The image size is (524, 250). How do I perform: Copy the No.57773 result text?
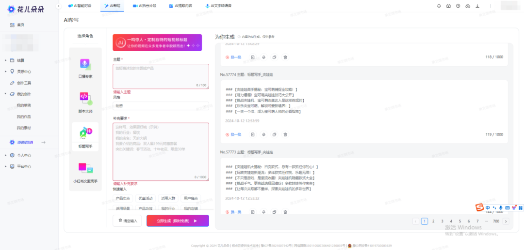pos(274,212)
